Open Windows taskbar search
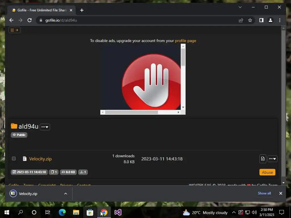Viewport: 291px width, 218px height. point(20,212)
